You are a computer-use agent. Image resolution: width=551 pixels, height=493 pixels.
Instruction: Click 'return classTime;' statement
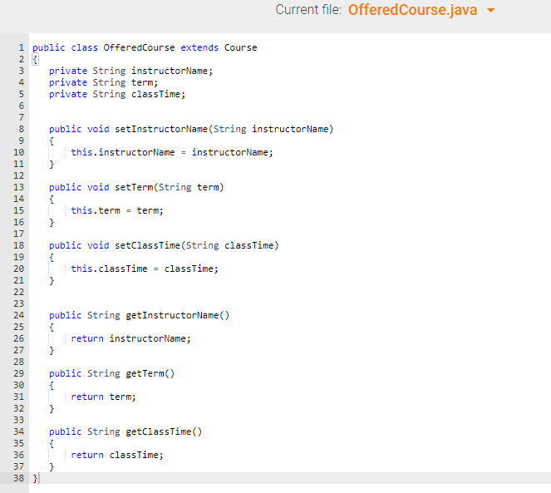coord(117,455)
